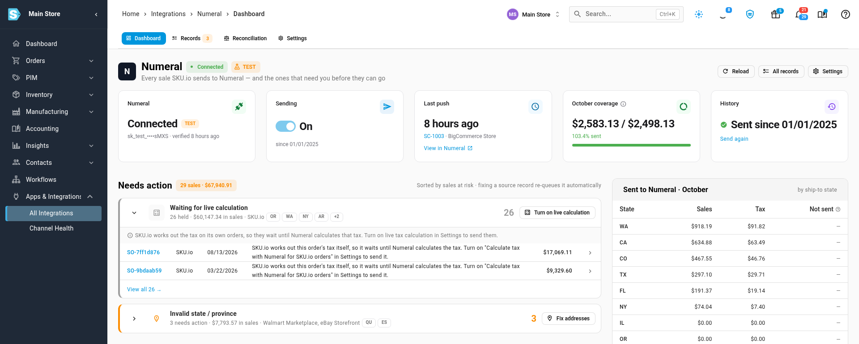Expand the Invalid state / province group

click(134, 319)
